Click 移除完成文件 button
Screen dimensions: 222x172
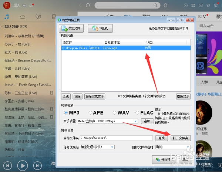(x=95, y=96)
